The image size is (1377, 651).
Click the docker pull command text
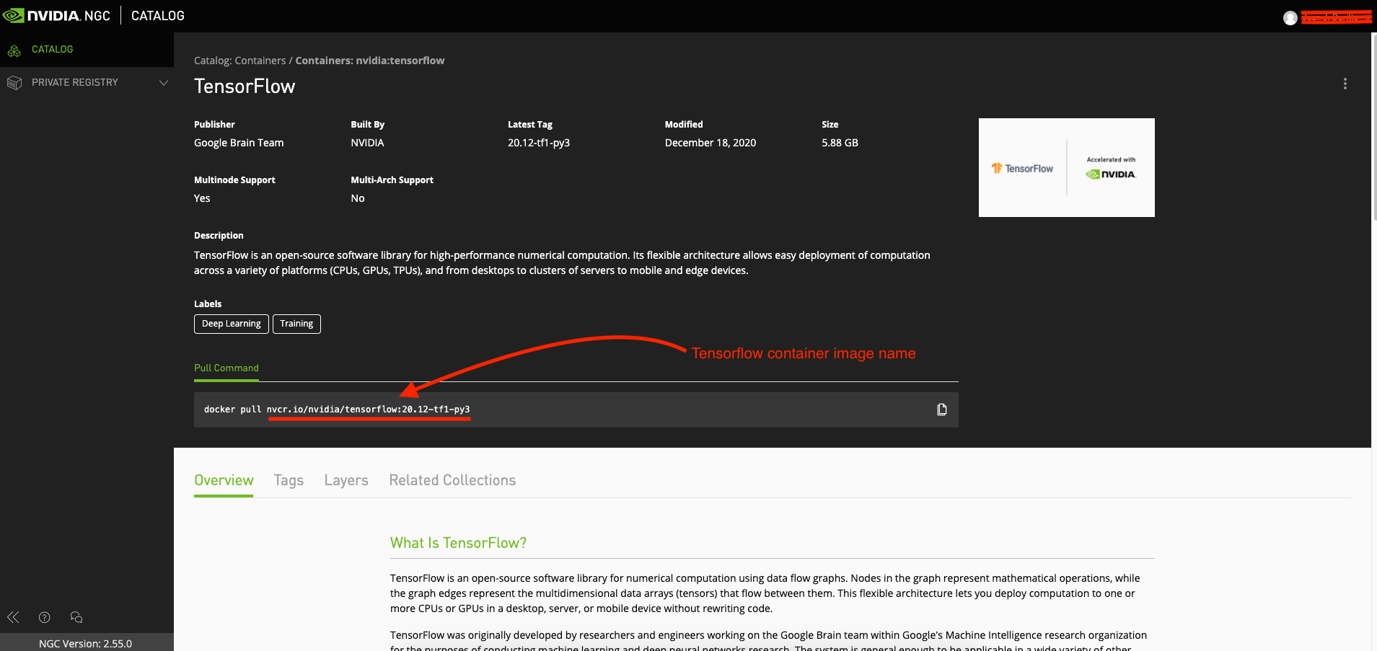click(337, 409)
